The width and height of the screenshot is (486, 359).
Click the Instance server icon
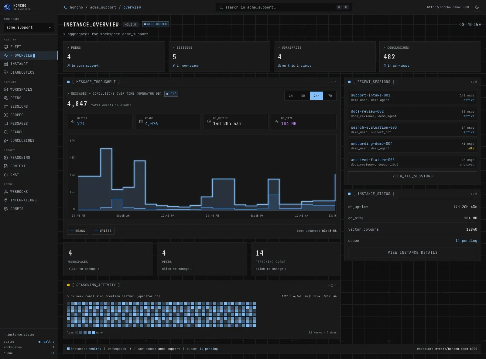tap(6, 64)
